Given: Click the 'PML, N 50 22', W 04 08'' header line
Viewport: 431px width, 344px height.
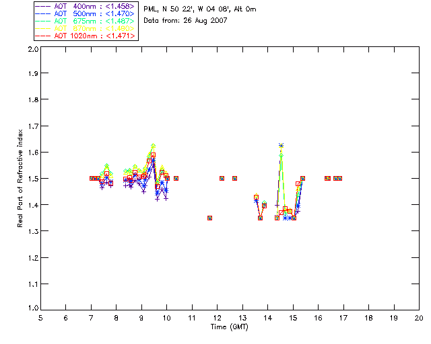Looking at the screenshot, I should (x=200, y=9).
